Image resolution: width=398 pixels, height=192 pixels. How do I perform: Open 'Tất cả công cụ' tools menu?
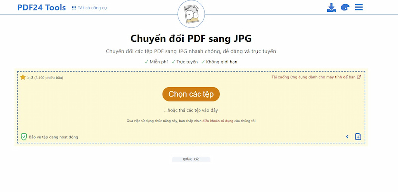(90, 8)
